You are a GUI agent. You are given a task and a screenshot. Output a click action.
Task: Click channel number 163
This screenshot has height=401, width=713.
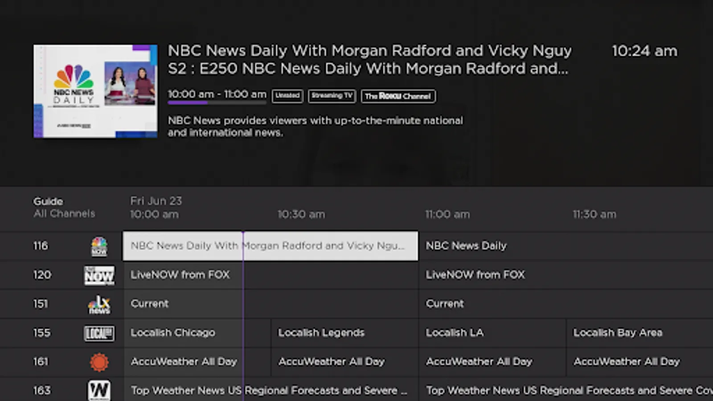[42, 391]
